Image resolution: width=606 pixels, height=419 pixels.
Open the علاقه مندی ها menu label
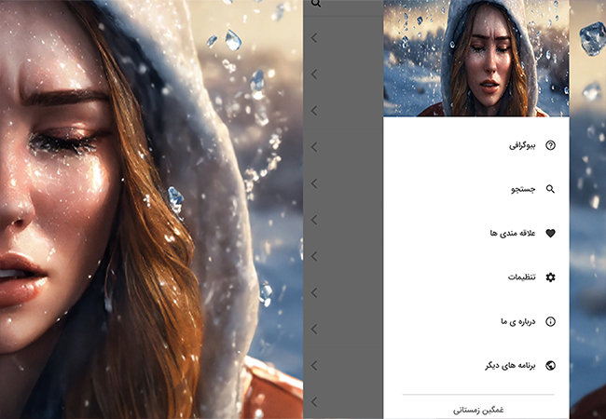click(513, 233)
